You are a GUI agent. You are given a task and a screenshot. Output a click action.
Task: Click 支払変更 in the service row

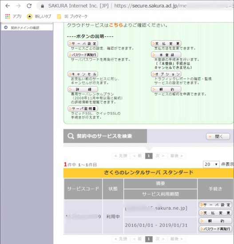[215, 213]
